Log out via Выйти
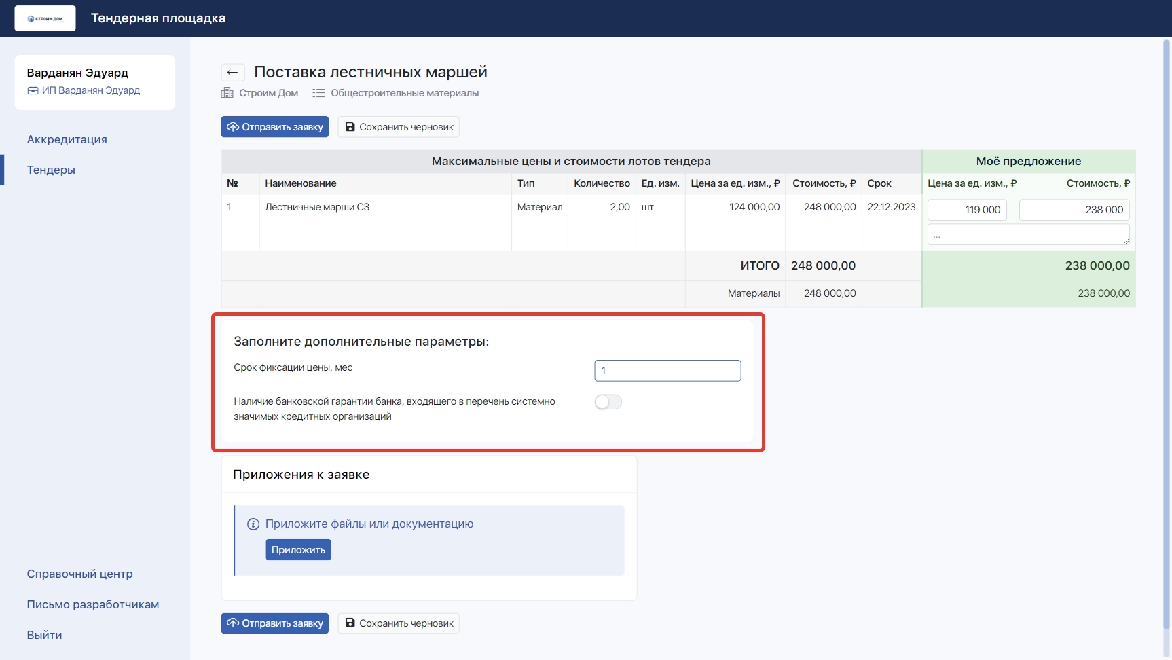The image size is (1172, 660). point(44,635)
